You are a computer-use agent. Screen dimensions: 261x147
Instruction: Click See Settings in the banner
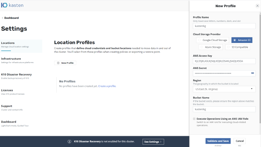pos(153,142)
